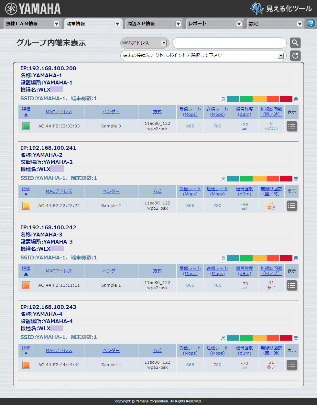Click the search magnifier icon
The image size is (317, 405).
click(x=295, y=43)
